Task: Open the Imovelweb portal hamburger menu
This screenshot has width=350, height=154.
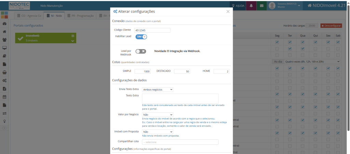Action: [72, 36]
